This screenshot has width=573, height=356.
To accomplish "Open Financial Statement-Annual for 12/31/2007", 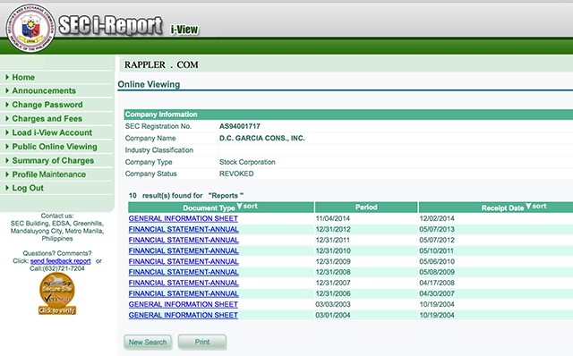I will pyautogui.click(x=184, y=283).
